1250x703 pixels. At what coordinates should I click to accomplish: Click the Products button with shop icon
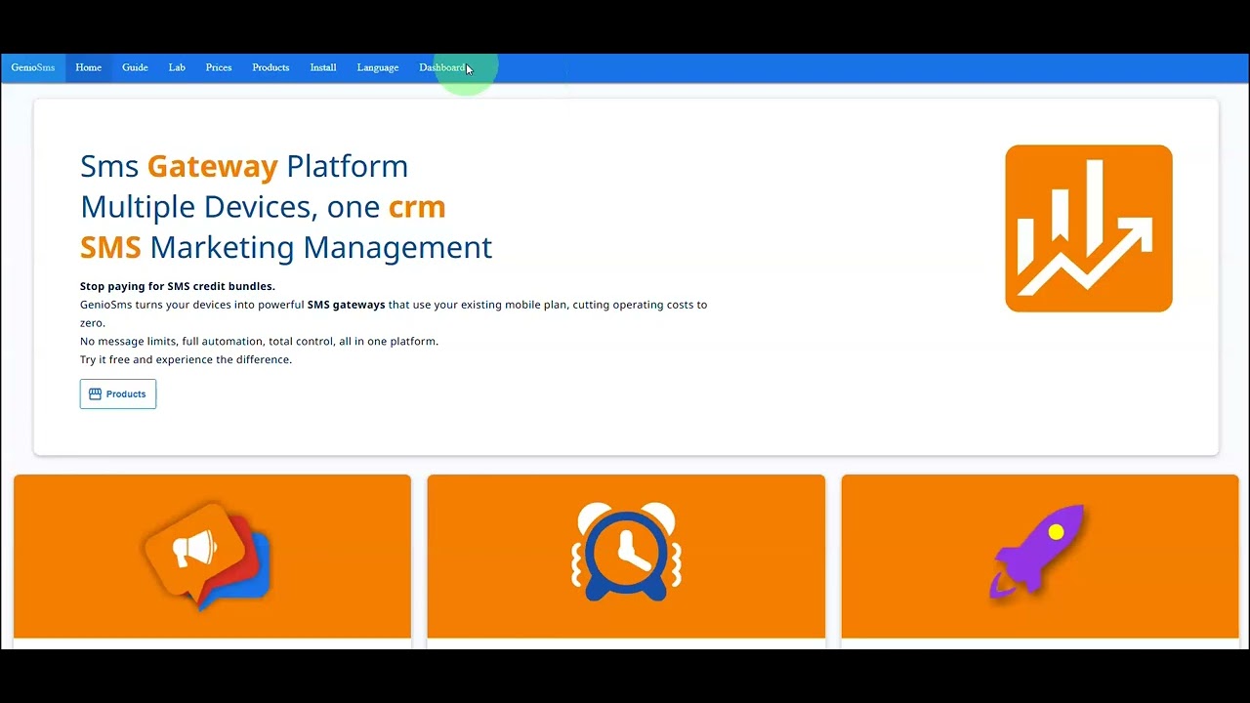tap(118, 394)
